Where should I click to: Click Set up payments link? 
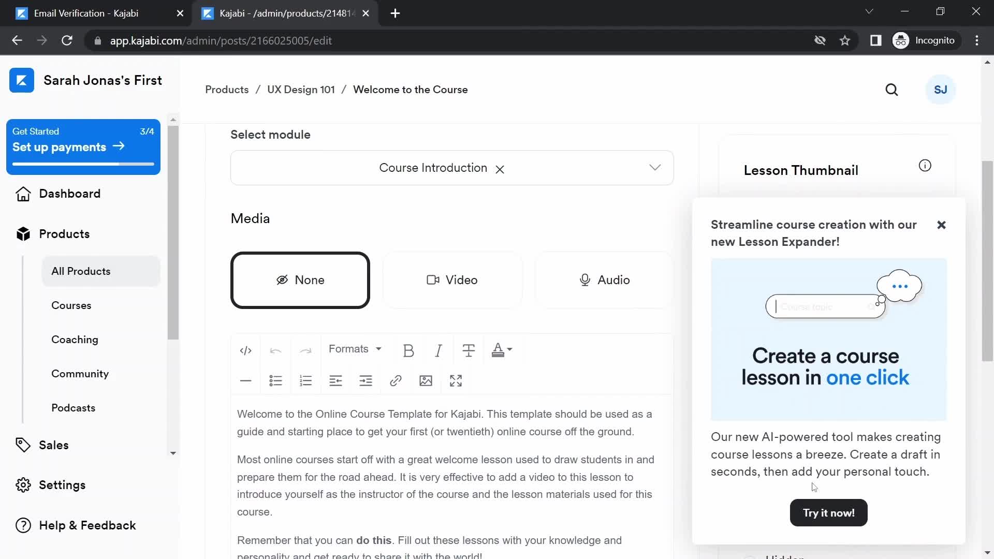point(68,147)
